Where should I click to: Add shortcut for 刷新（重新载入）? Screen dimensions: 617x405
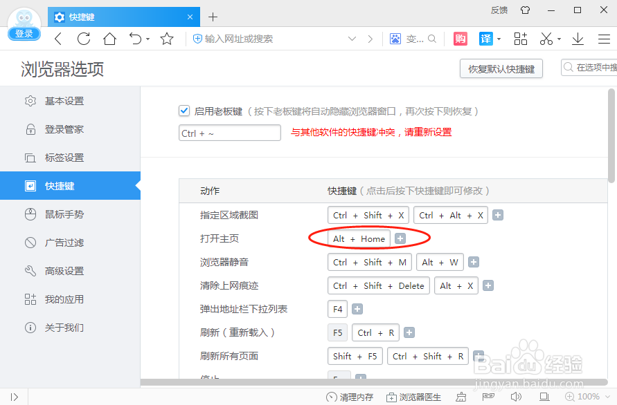click(x=409, y=332)
